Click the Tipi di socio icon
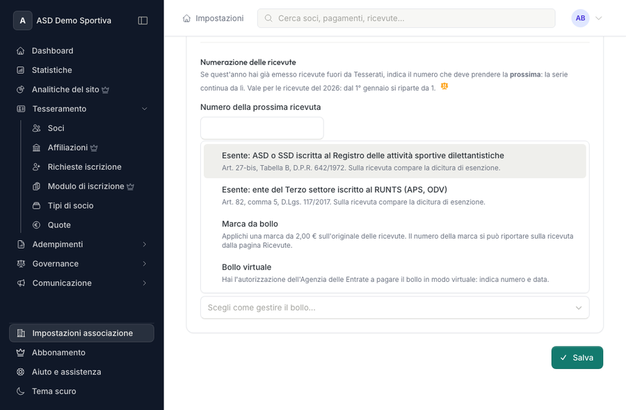This screenshot has height=410, width=626. tap(36, 206)
